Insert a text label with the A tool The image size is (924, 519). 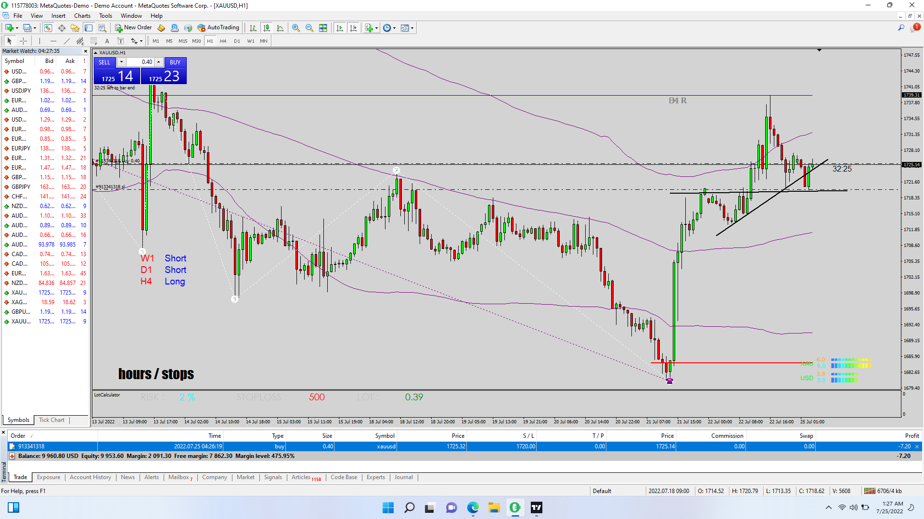[x=107, y=41]
